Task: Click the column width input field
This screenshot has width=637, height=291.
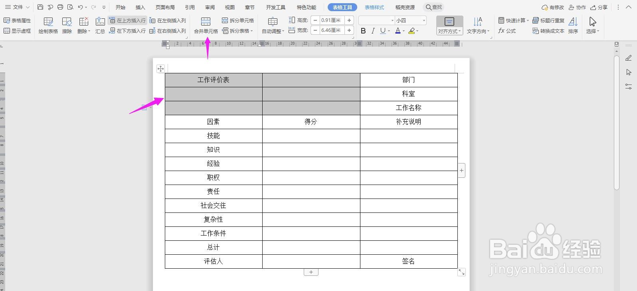Action: coord(332,30)
